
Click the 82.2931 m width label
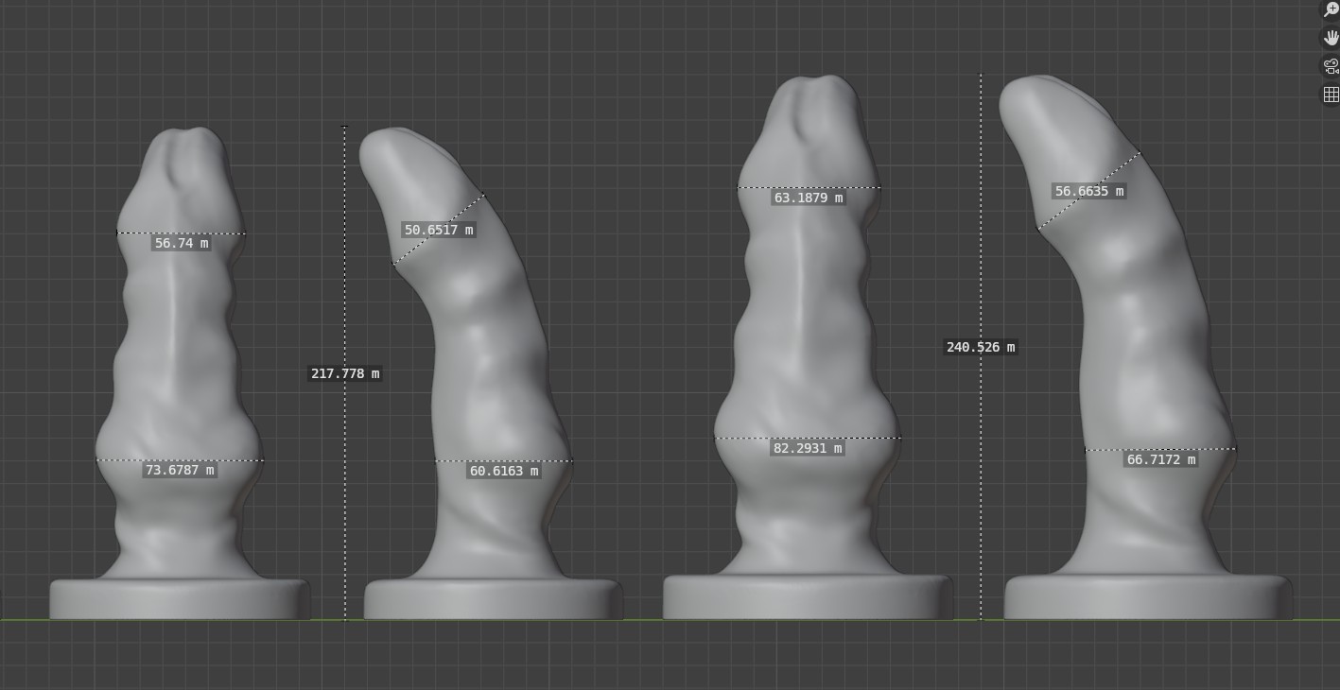[808, 448]
